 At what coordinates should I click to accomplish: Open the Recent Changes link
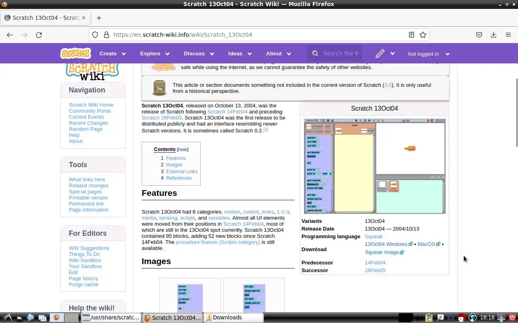coord(88,123)
